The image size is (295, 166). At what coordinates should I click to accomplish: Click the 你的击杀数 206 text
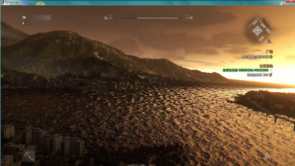point(258,75)
